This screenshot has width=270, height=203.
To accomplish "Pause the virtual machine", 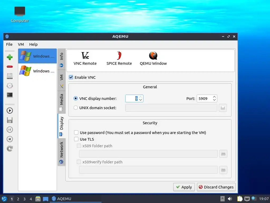I will (x=10, y=130).
